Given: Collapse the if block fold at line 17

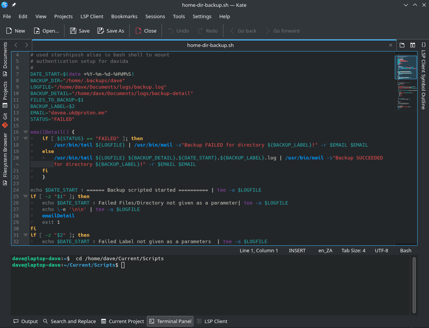Looking at the screenshot, I should pos(25,139).
